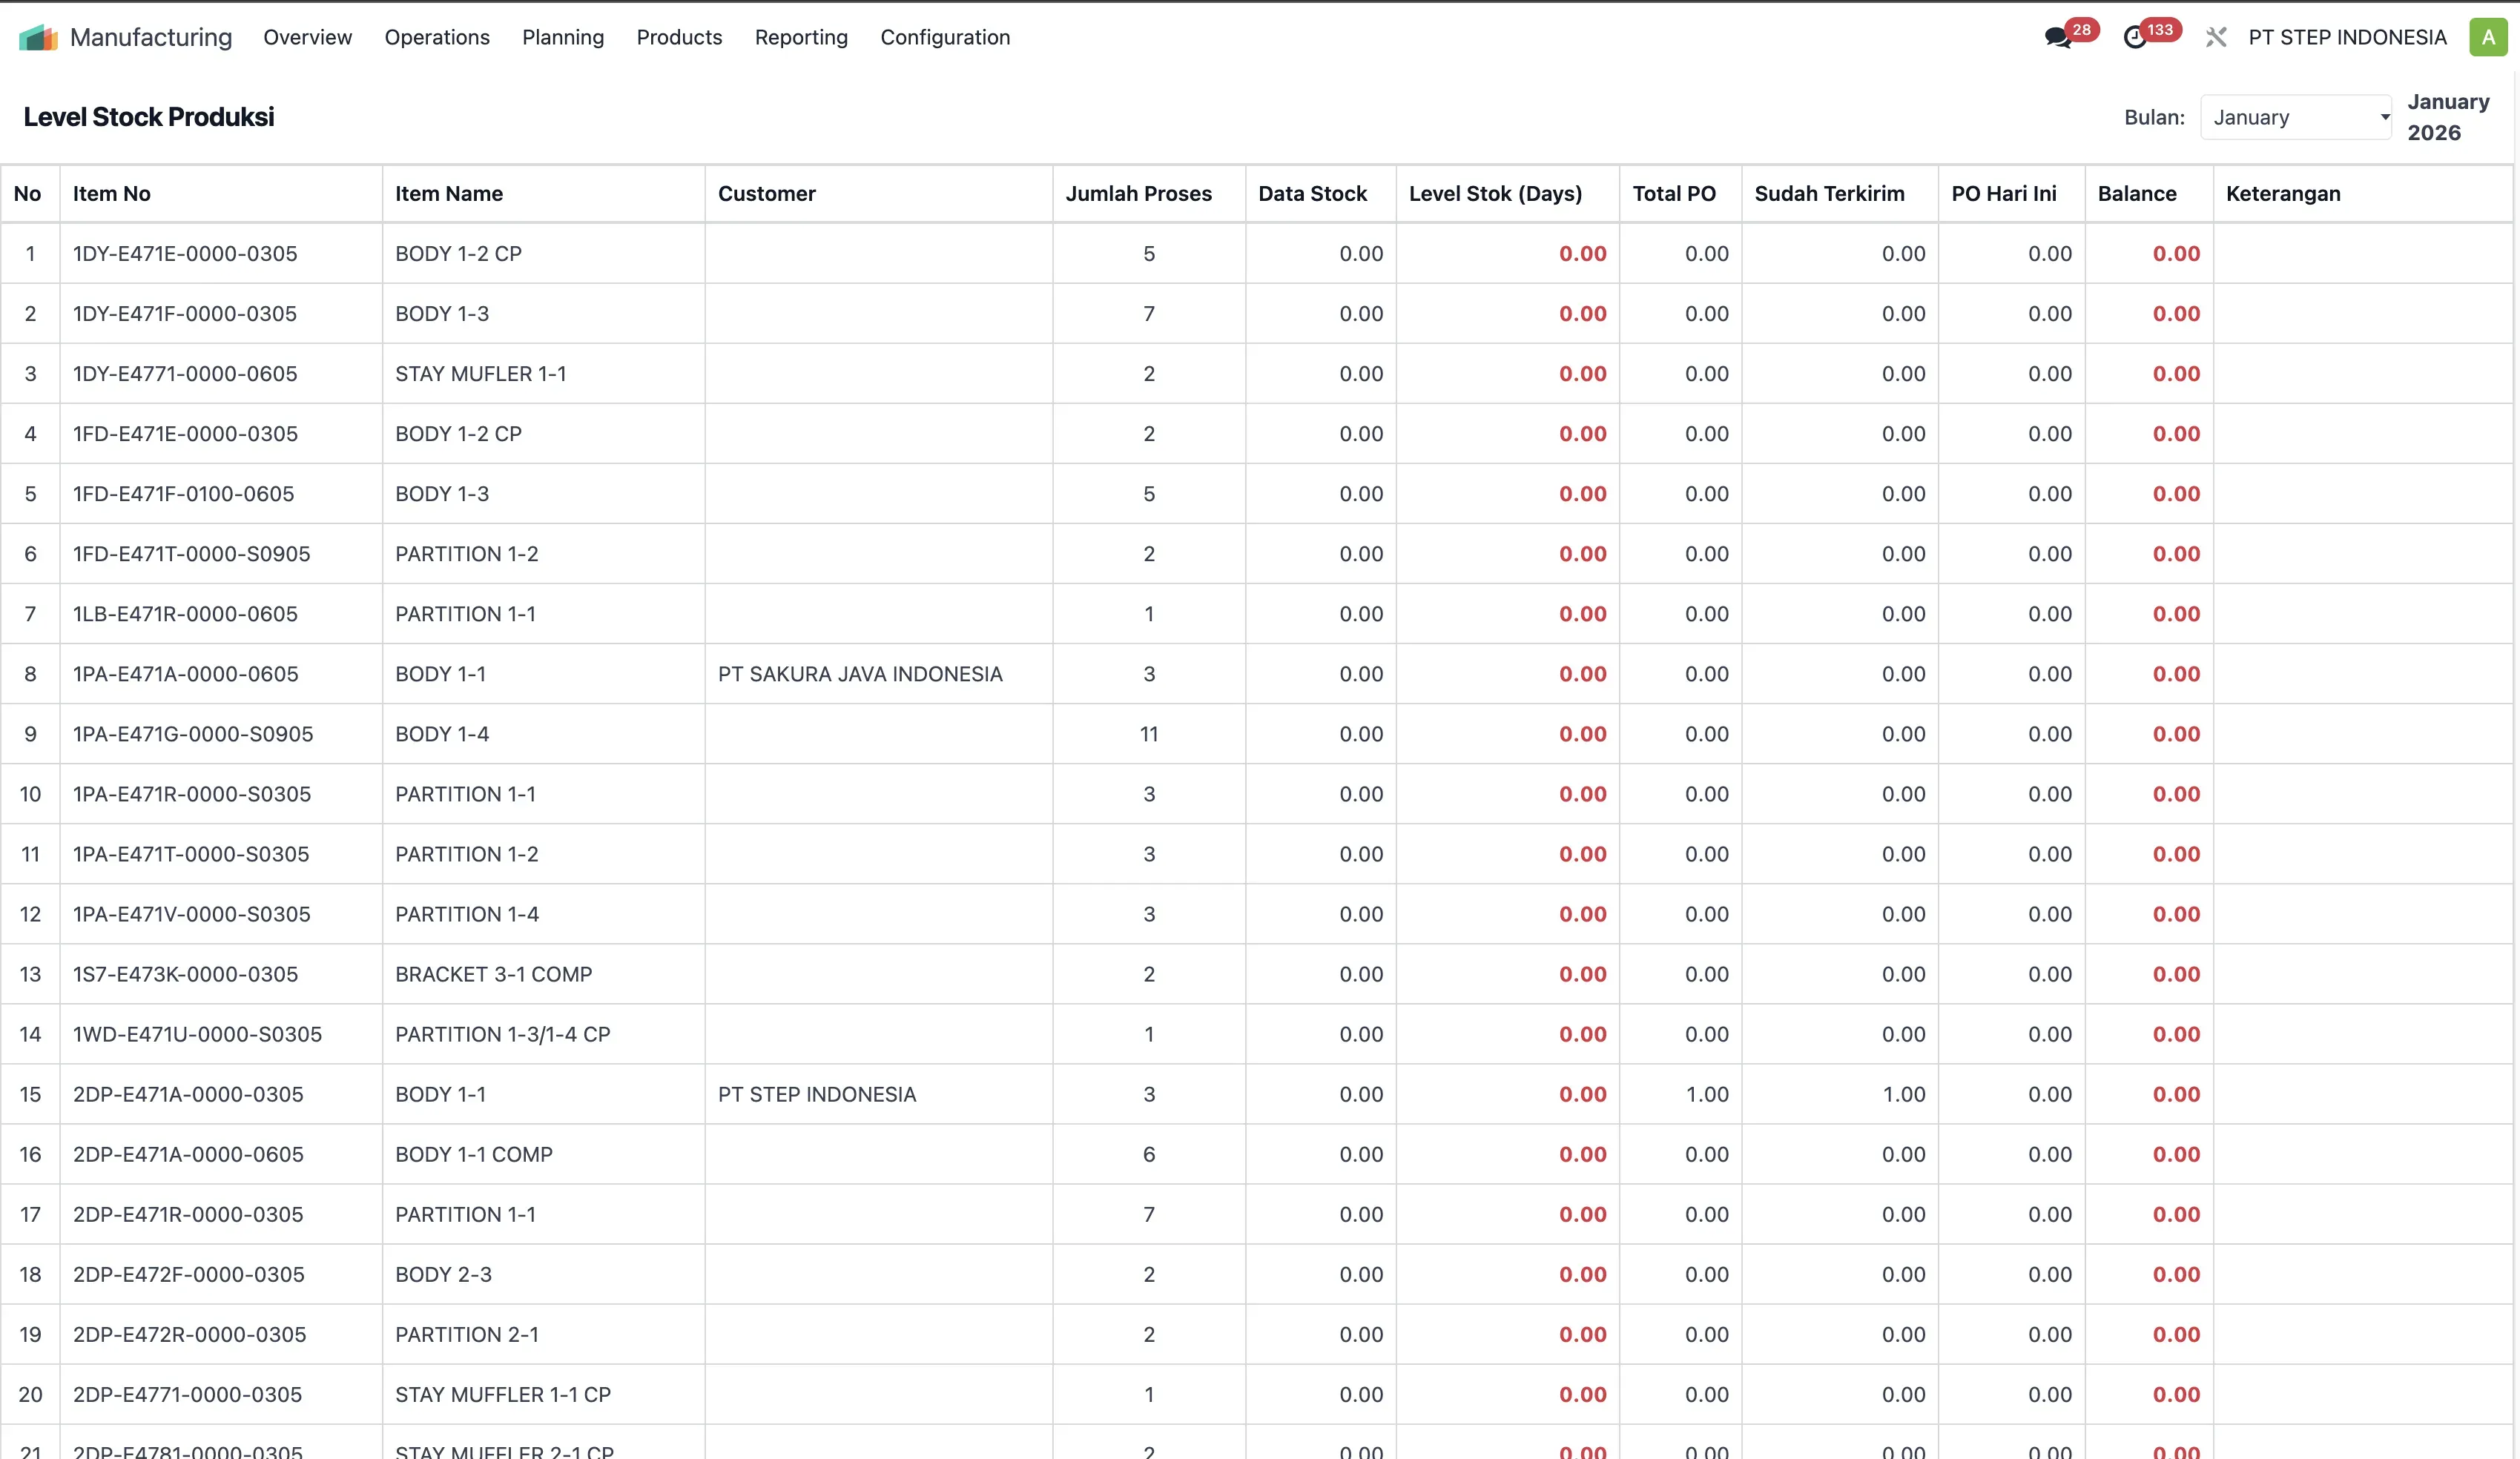
Task: Click the Manufacturing app title
Action: 151,37
